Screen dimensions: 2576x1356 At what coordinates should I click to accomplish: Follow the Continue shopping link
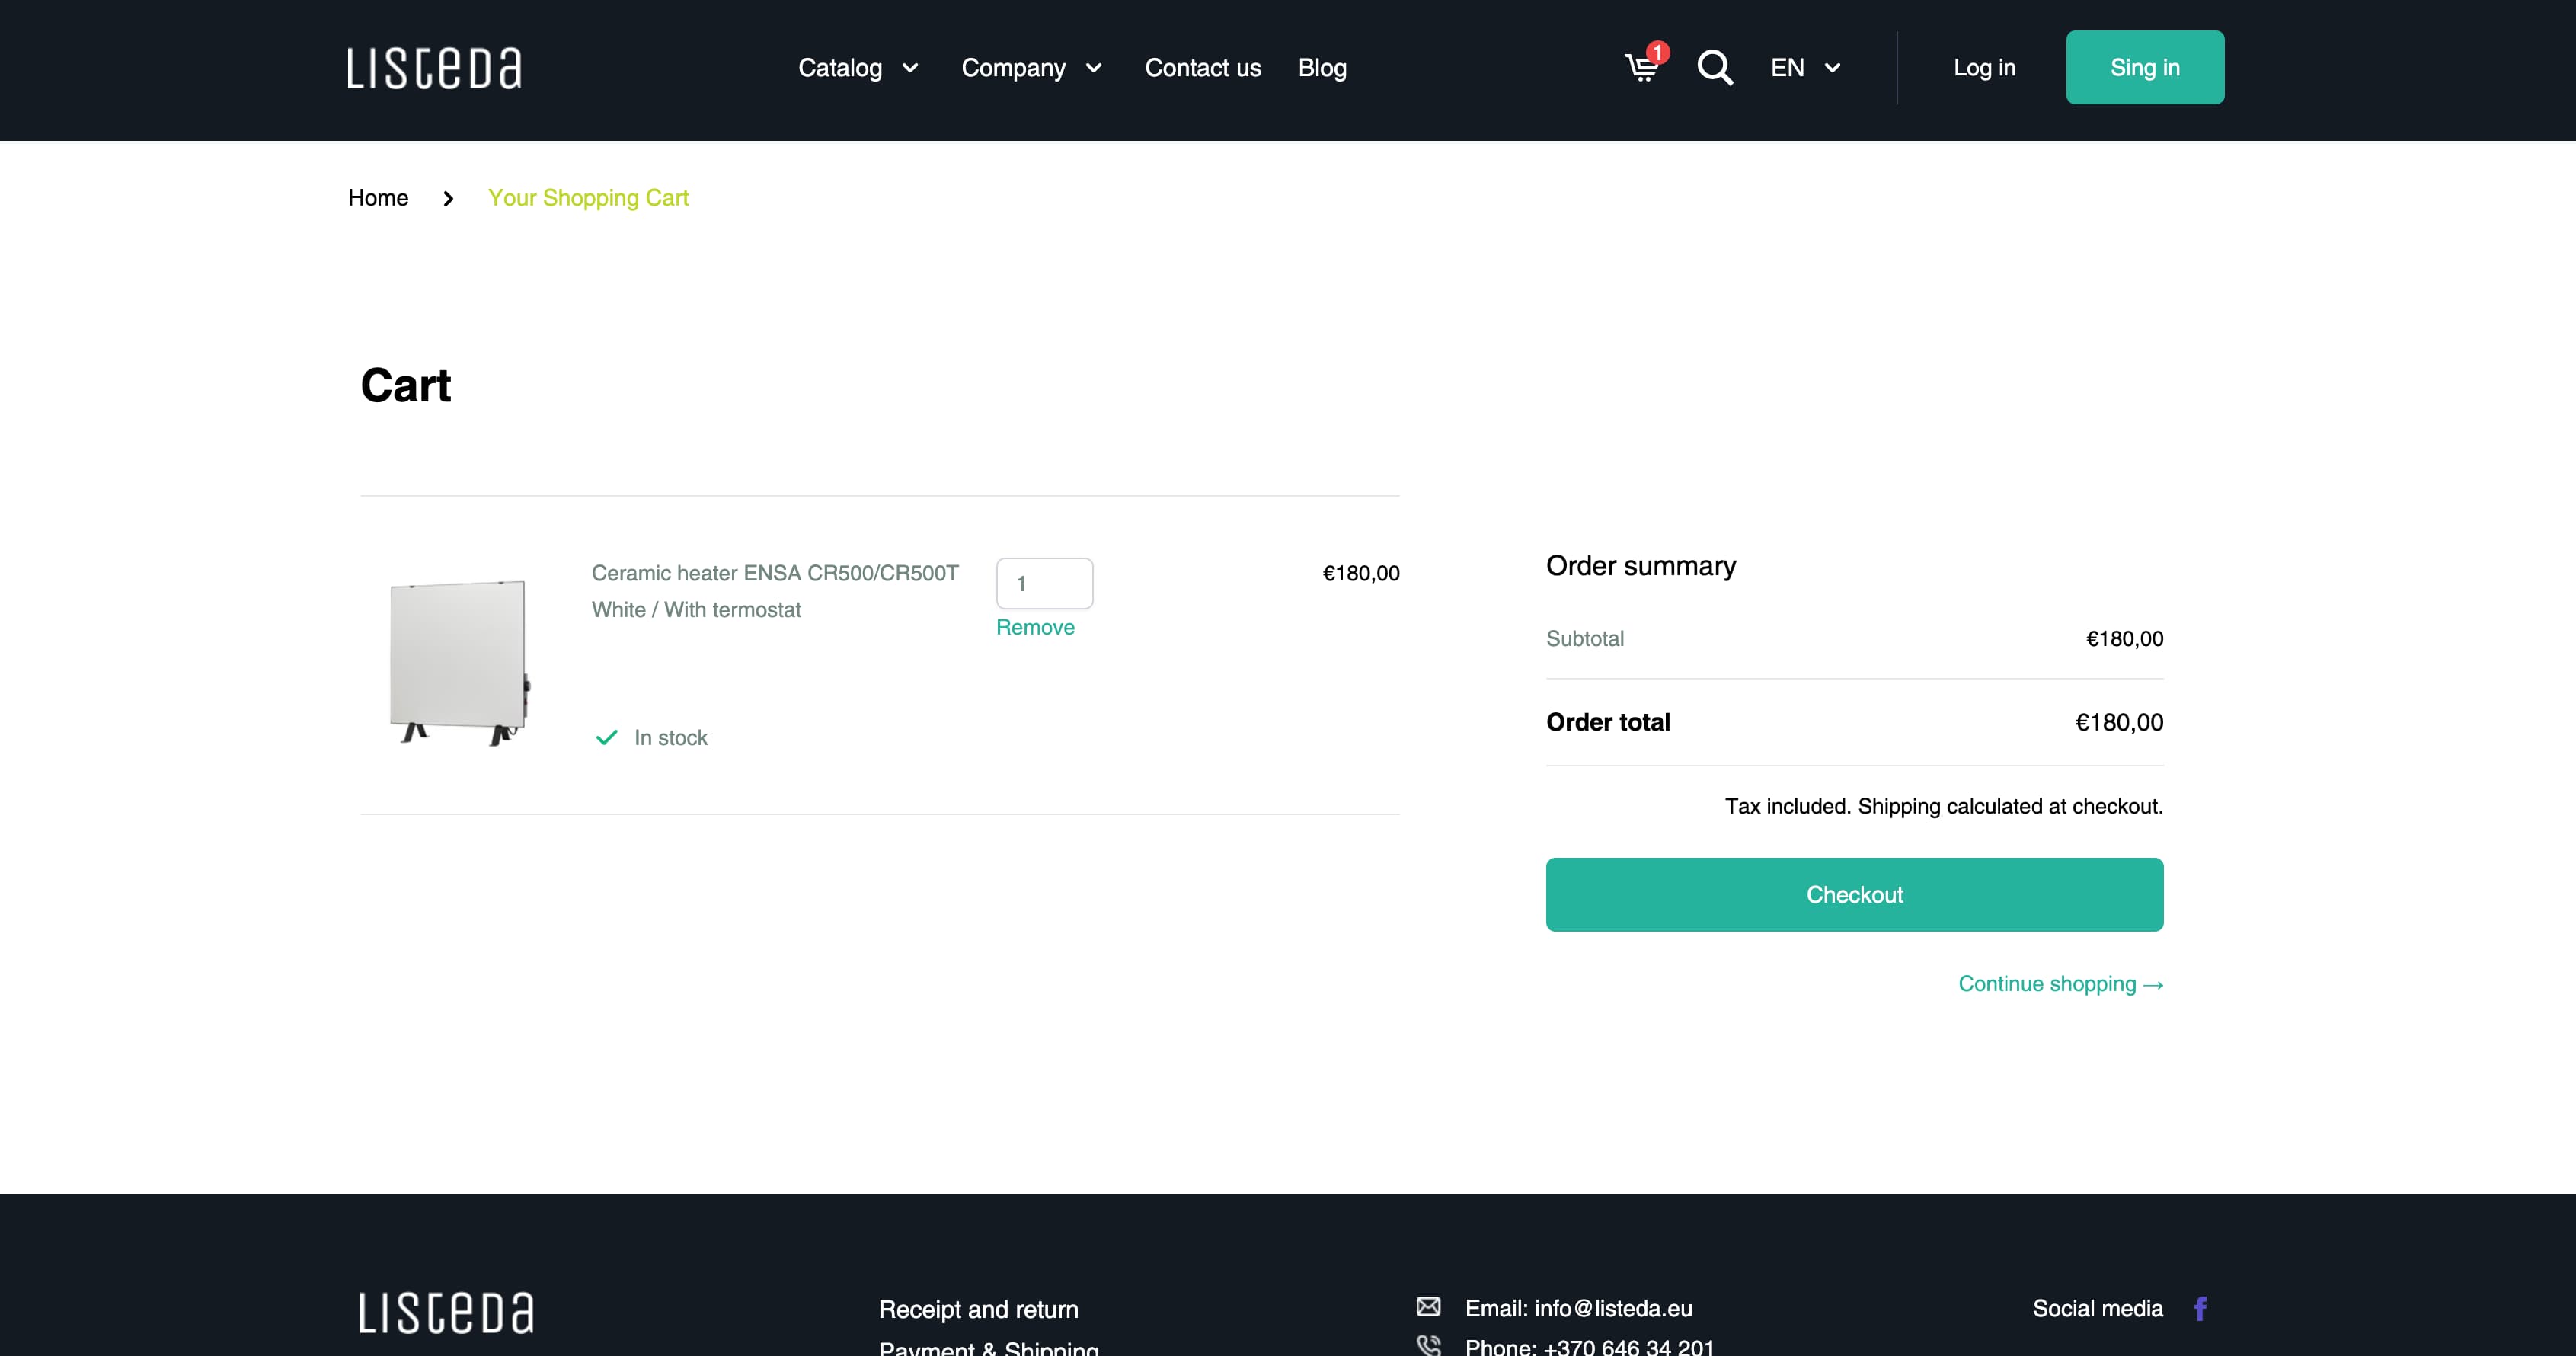2060,984
